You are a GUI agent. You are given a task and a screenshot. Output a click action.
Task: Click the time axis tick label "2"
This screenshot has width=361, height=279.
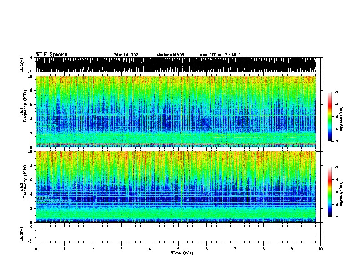point(93,249)
